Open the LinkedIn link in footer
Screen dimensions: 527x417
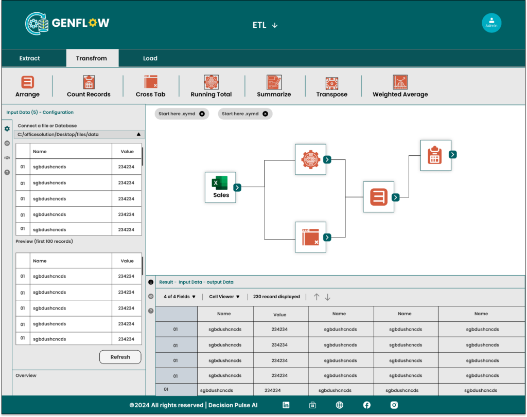coord(286,405)
